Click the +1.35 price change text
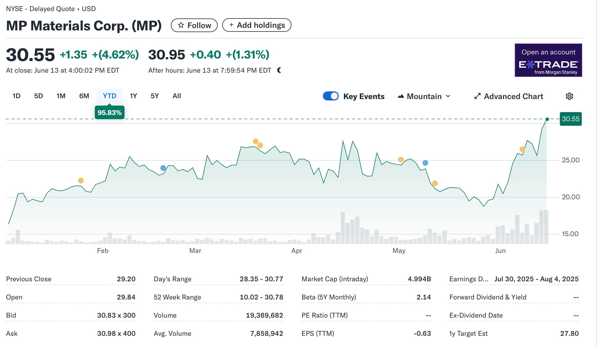This screenshot has height=348, width=597. (x=73, y=55)
